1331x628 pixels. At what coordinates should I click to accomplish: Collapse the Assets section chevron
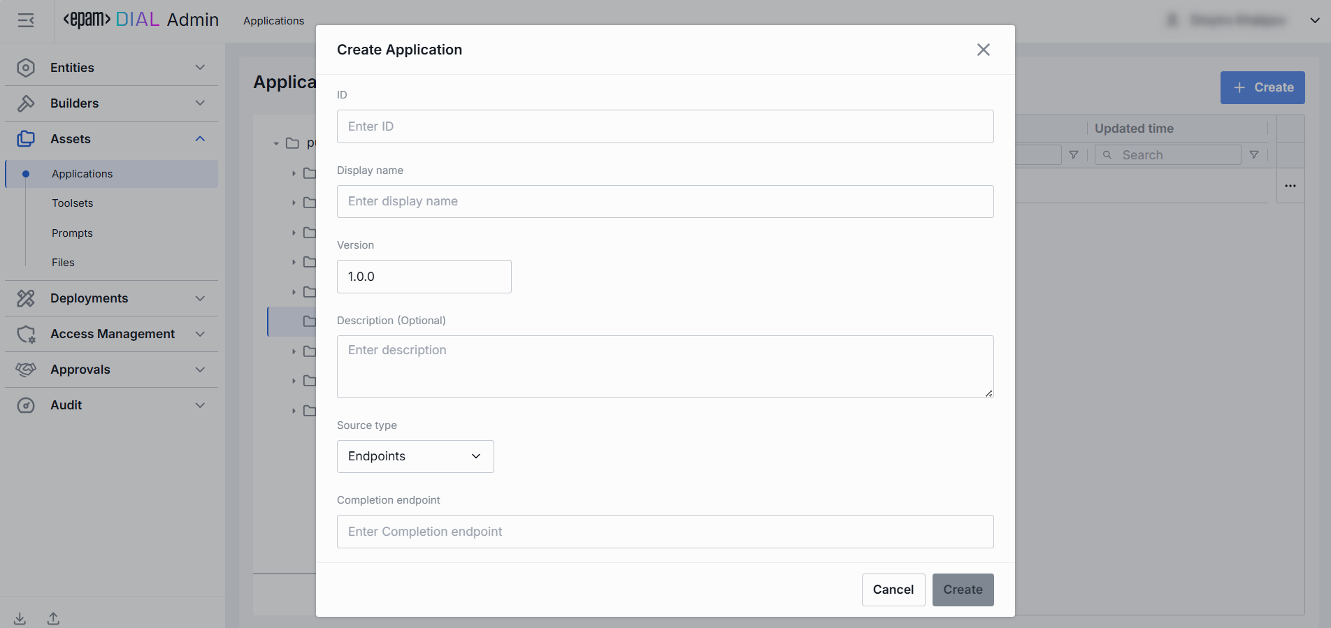coord(200,139)
